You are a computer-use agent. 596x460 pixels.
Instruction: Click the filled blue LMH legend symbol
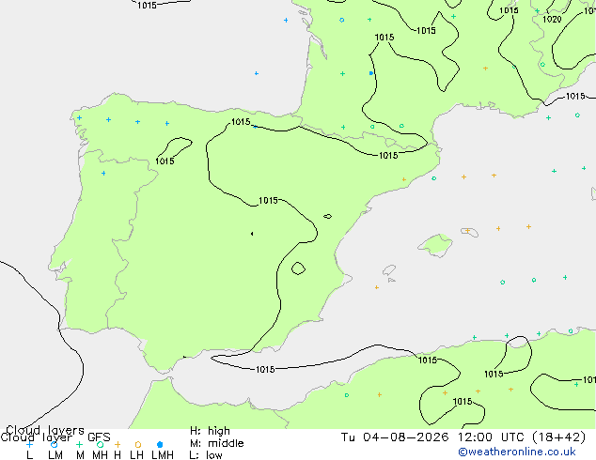coord(160,444)
